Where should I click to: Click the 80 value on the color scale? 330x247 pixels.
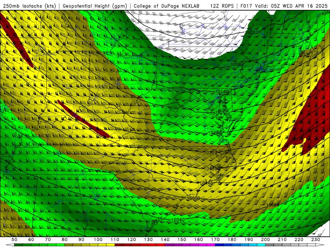(65, 240)
